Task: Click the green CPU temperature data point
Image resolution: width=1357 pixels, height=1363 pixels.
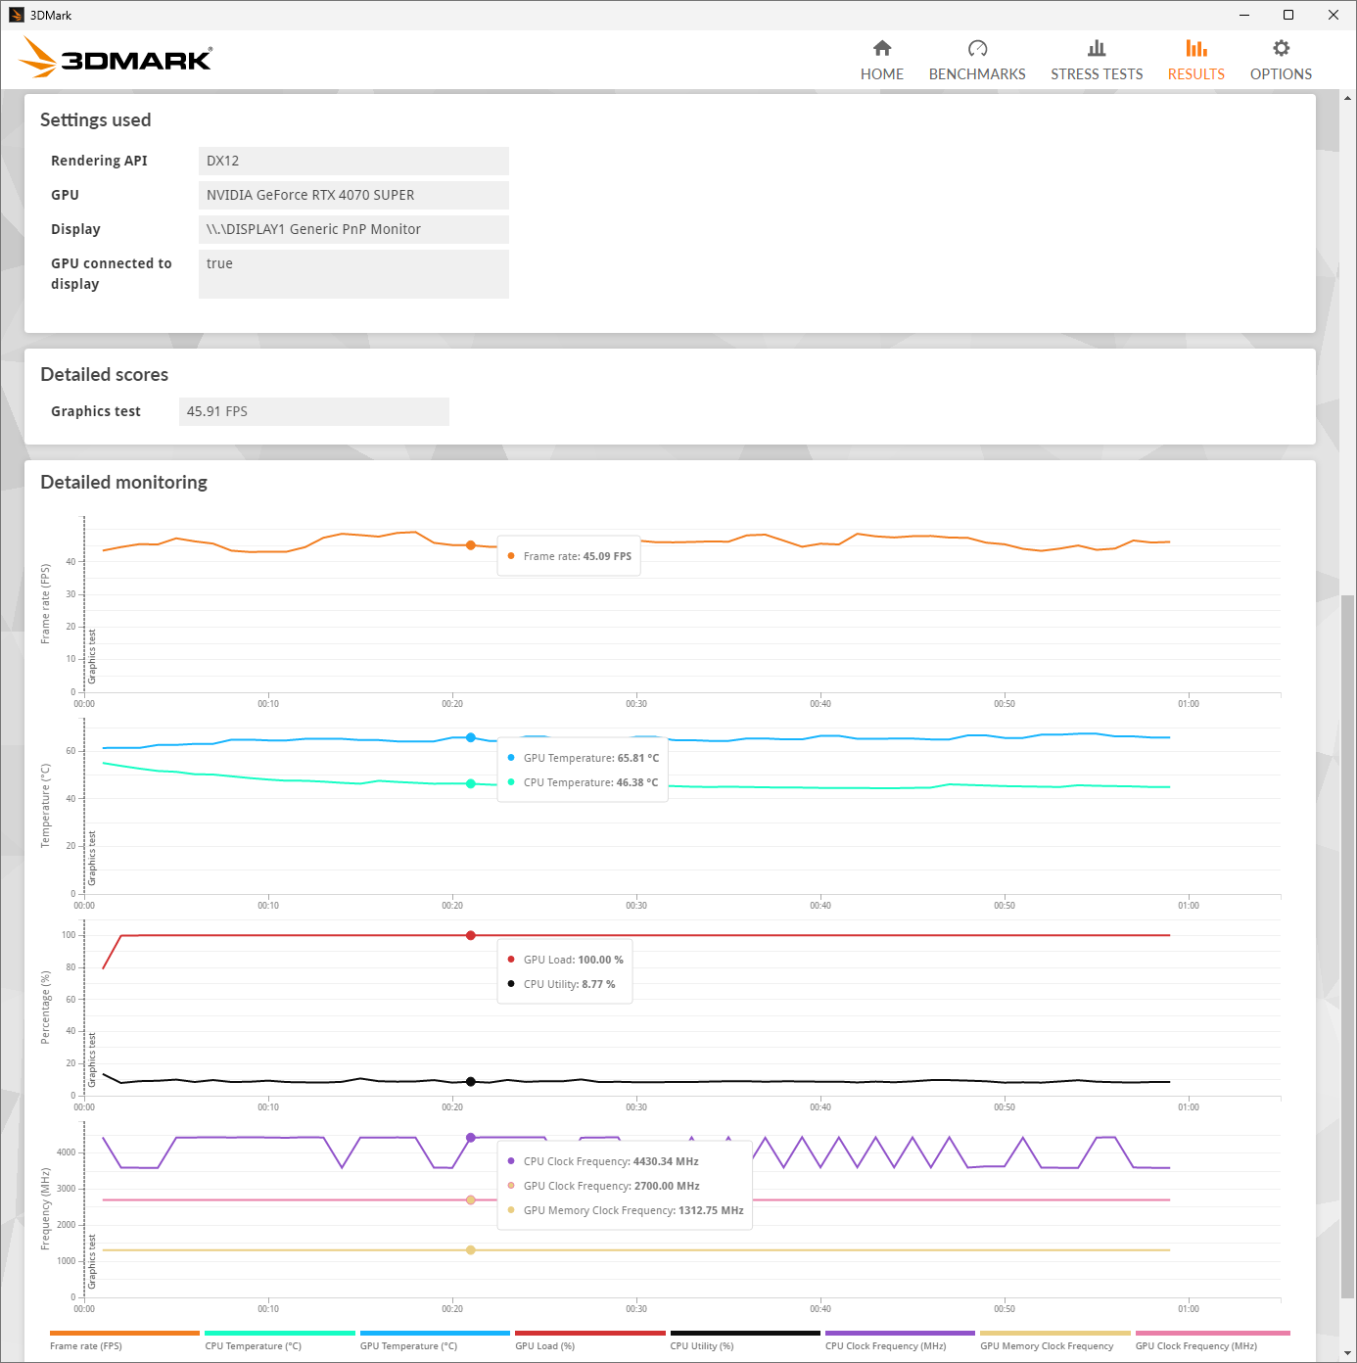Action: 471,783
